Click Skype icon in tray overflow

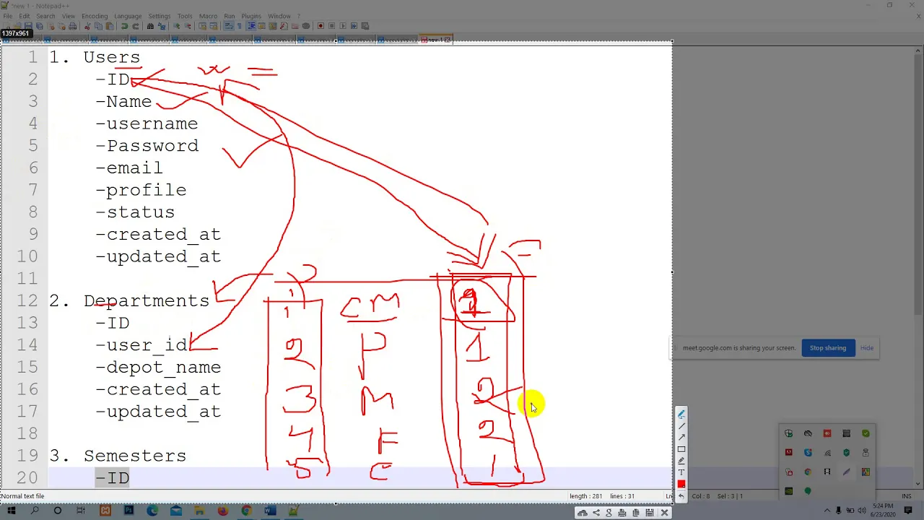point(808,452)
